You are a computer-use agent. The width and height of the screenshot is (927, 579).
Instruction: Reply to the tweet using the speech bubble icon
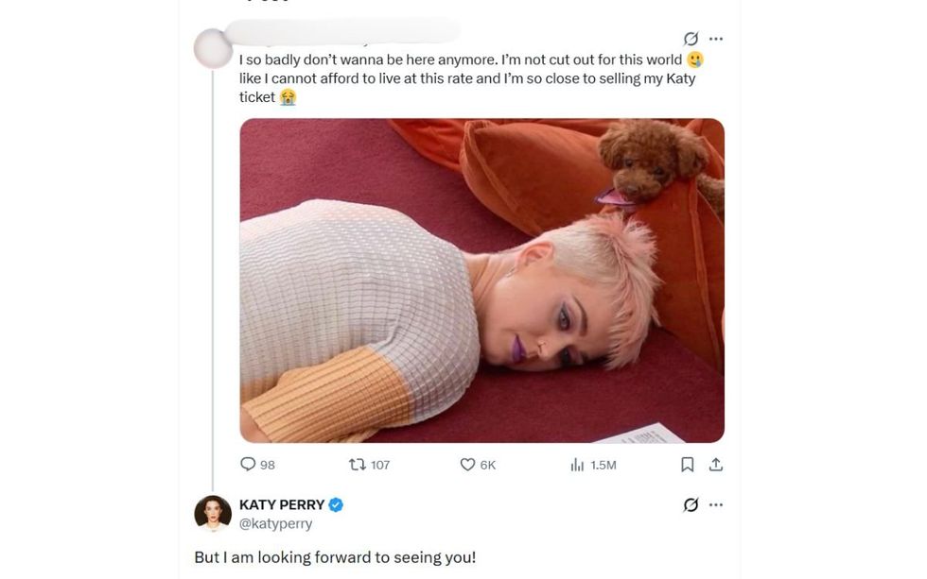(247, 464)
